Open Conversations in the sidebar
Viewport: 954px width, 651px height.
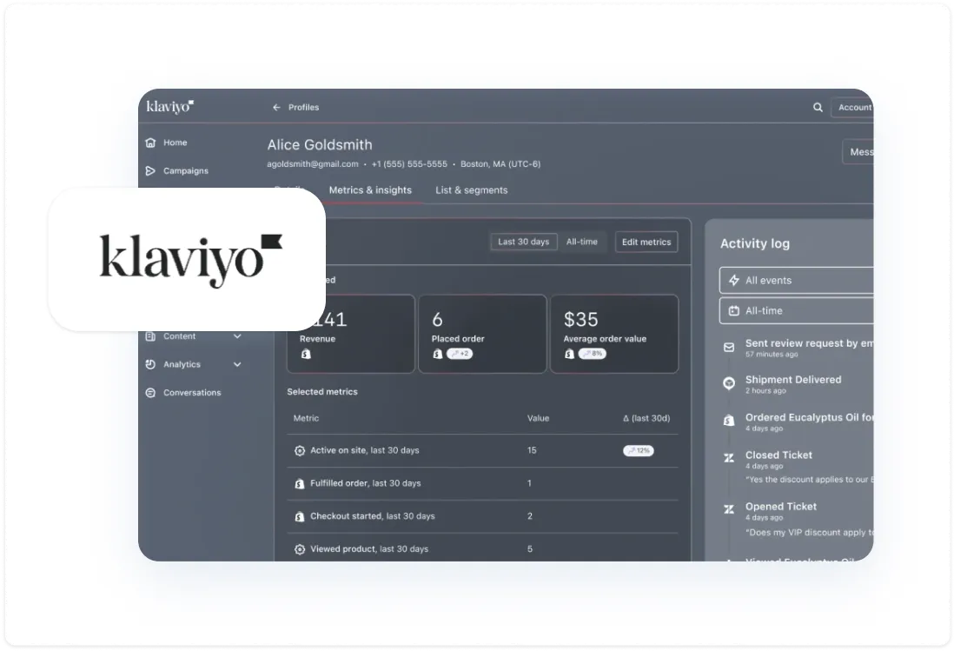click(x=192, y=393)
